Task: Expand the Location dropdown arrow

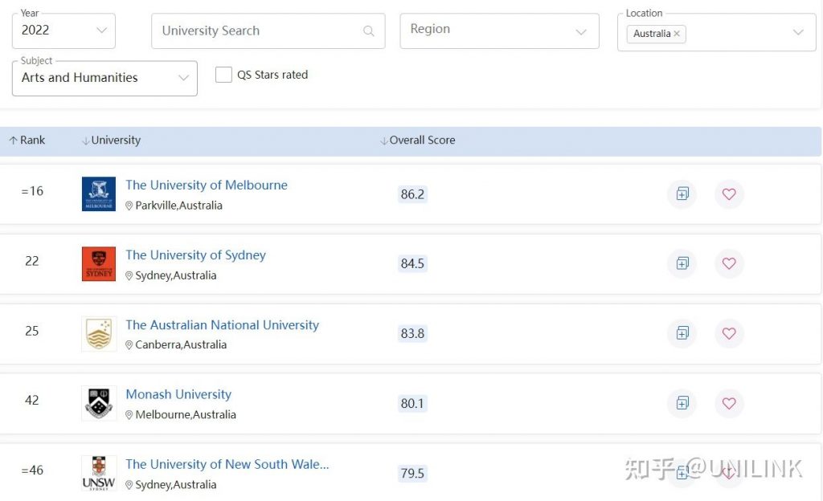Action: 798,32
